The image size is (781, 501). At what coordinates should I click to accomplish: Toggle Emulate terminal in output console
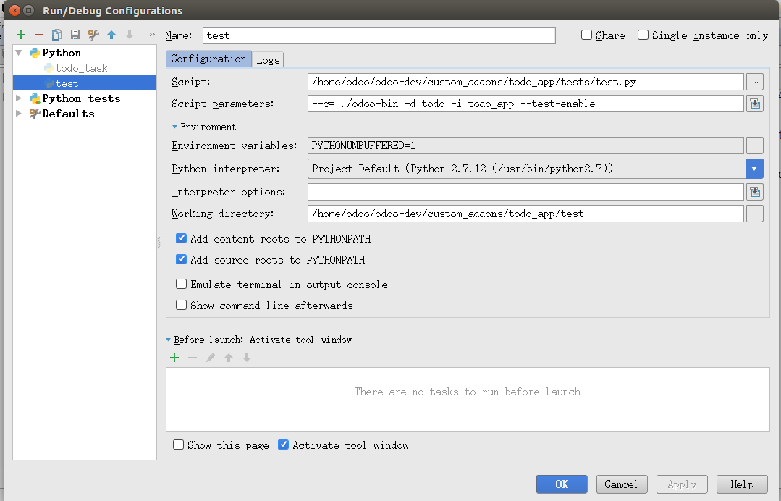(181, 284)
